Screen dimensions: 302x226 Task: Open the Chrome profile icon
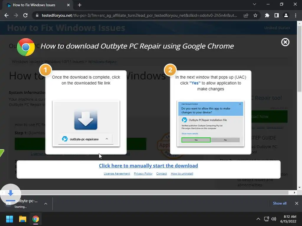286,15
